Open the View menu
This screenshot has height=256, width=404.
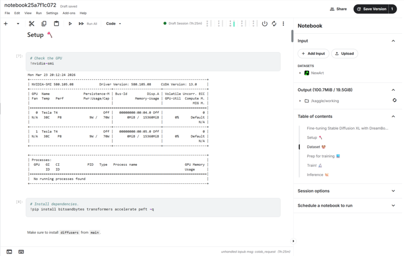28,13
